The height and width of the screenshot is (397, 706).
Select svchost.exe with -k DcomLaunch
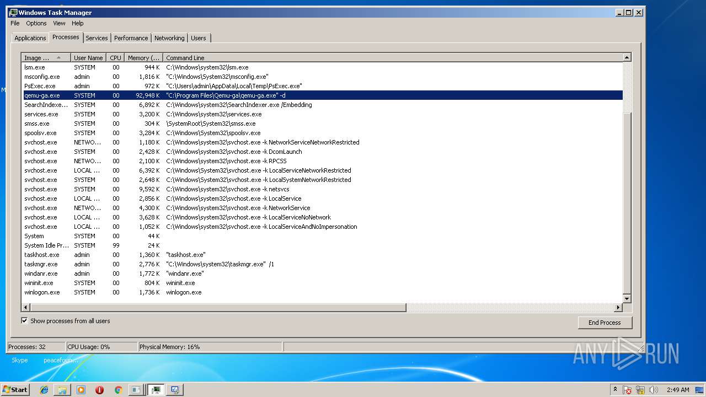pyautogui.click(x=322, y=152)
